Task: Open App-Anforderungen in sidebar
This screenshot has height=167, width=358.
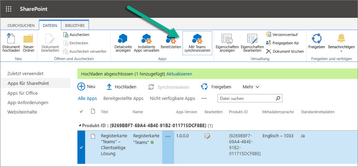Action: pos(28,102)
